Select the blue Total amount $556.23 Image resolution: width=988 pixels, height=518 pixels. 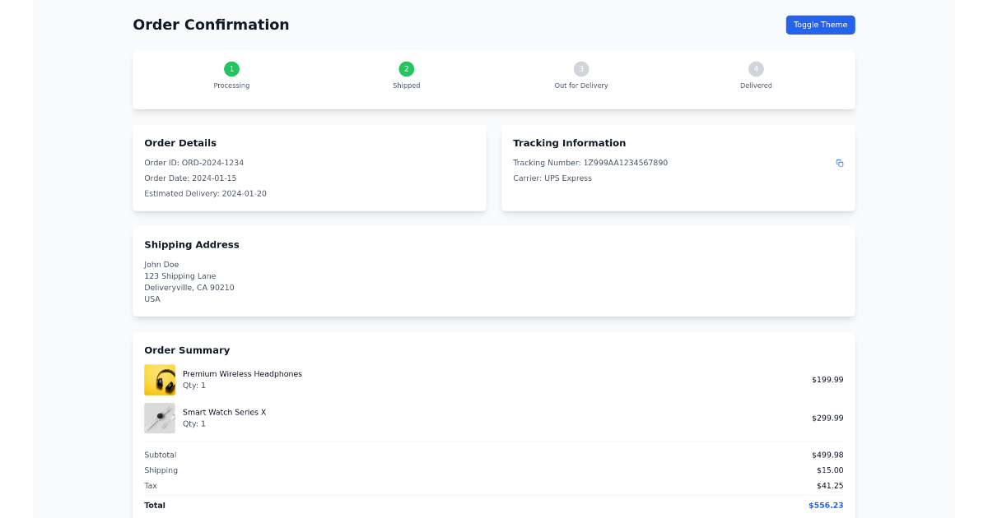pyautogui.click(x=826, y=505)
